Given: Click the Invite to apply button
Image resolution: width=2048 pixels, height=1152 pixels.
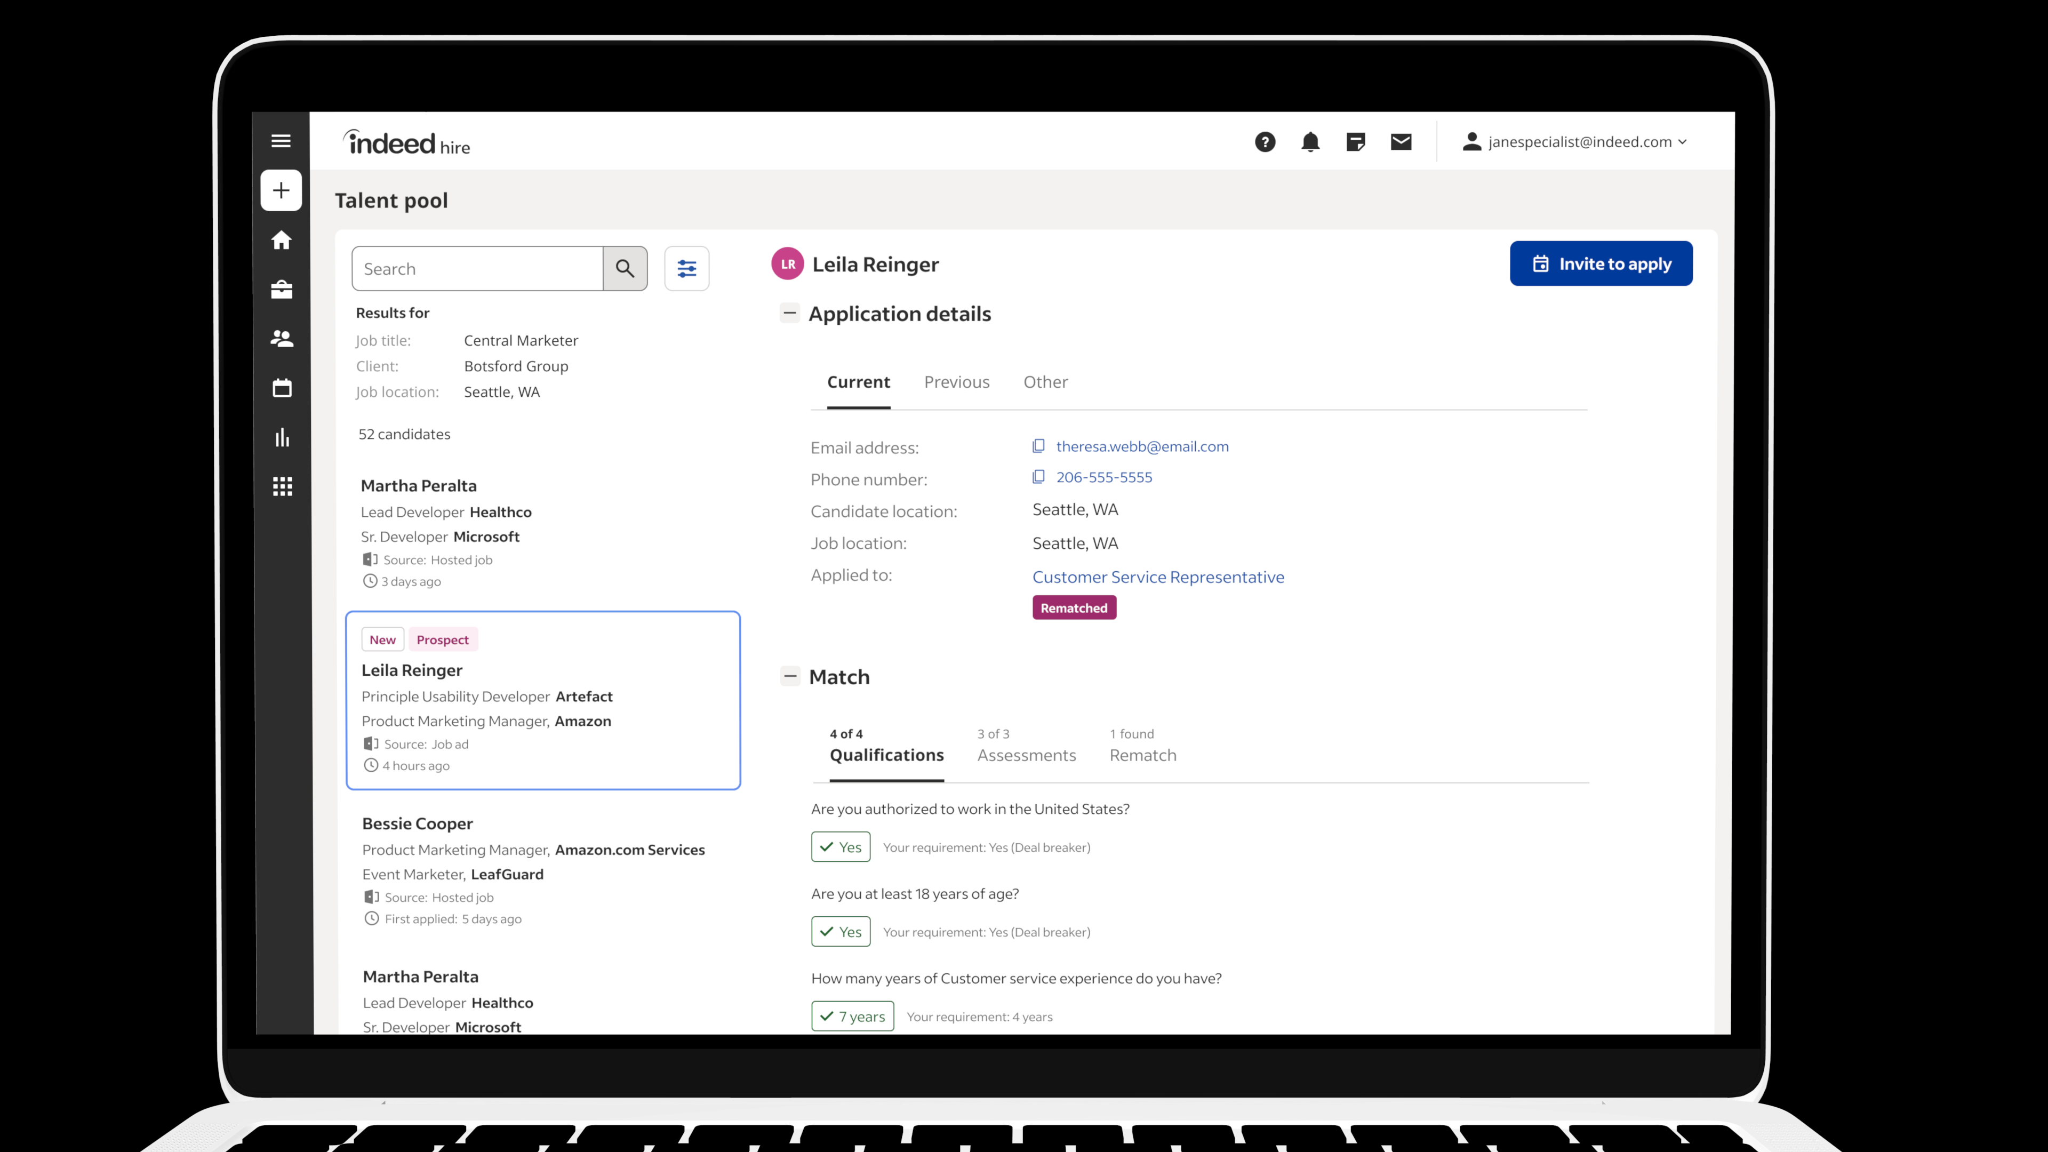Looking at the screenshot, I should tap(1601, 264).
